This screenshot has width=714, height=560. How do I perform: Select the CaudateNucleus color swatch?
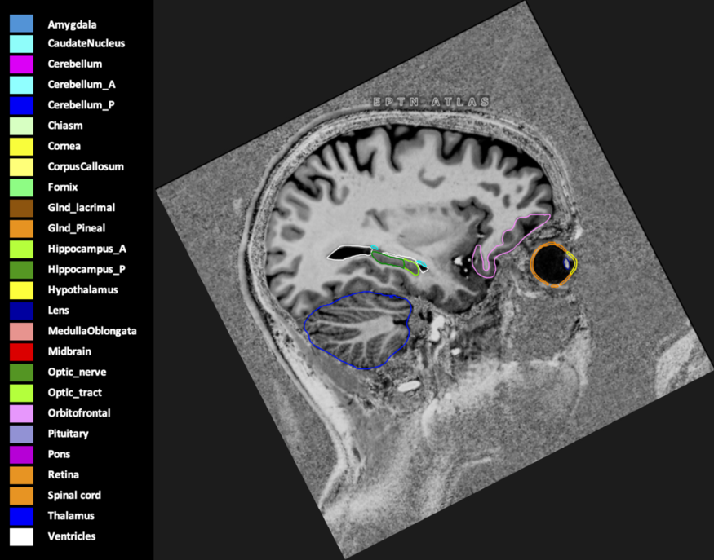click(x=21, y=44)
